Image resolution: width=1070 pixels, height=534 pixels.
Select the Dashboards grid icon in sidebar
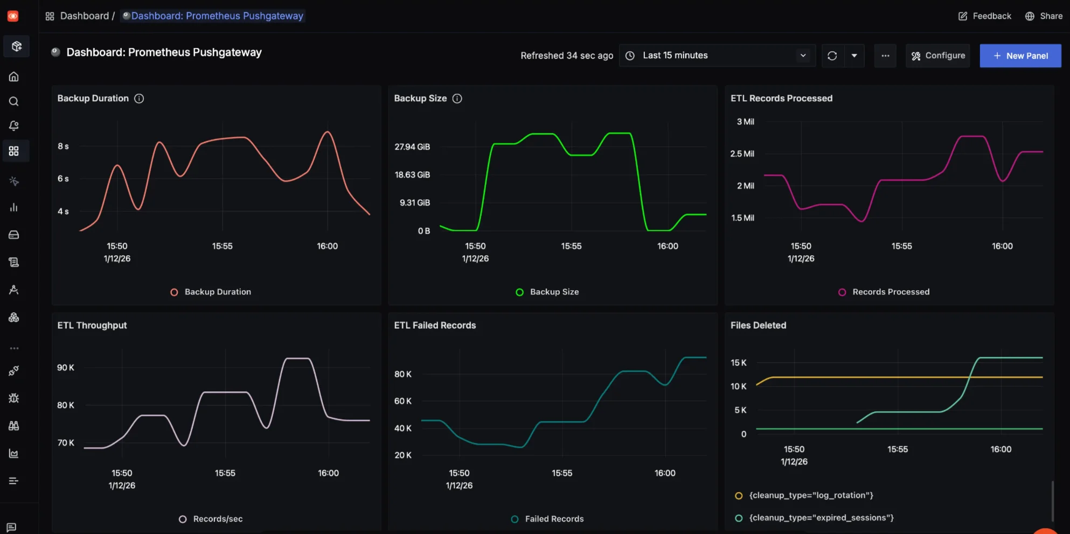tap(15, 151)
